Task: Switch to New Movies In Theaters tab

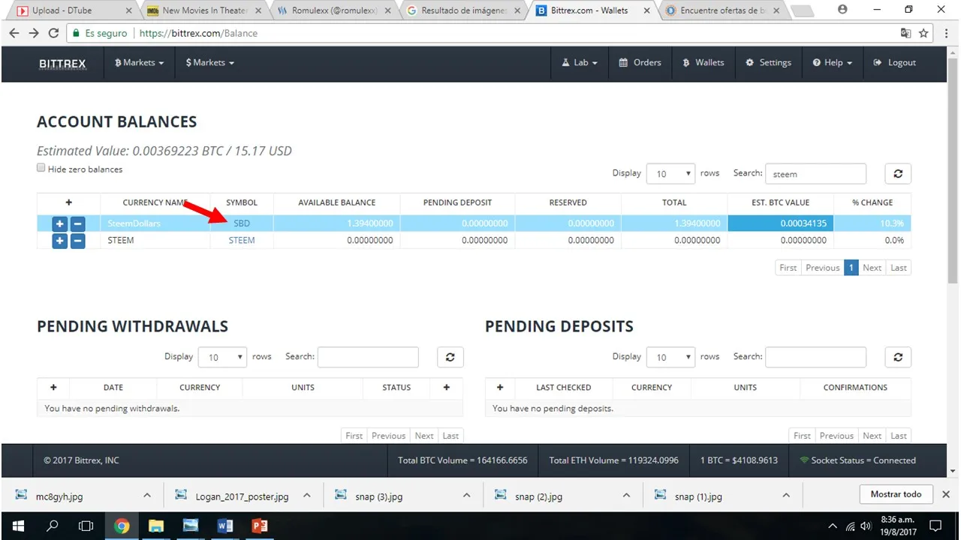Action: [x=204, y=10]
